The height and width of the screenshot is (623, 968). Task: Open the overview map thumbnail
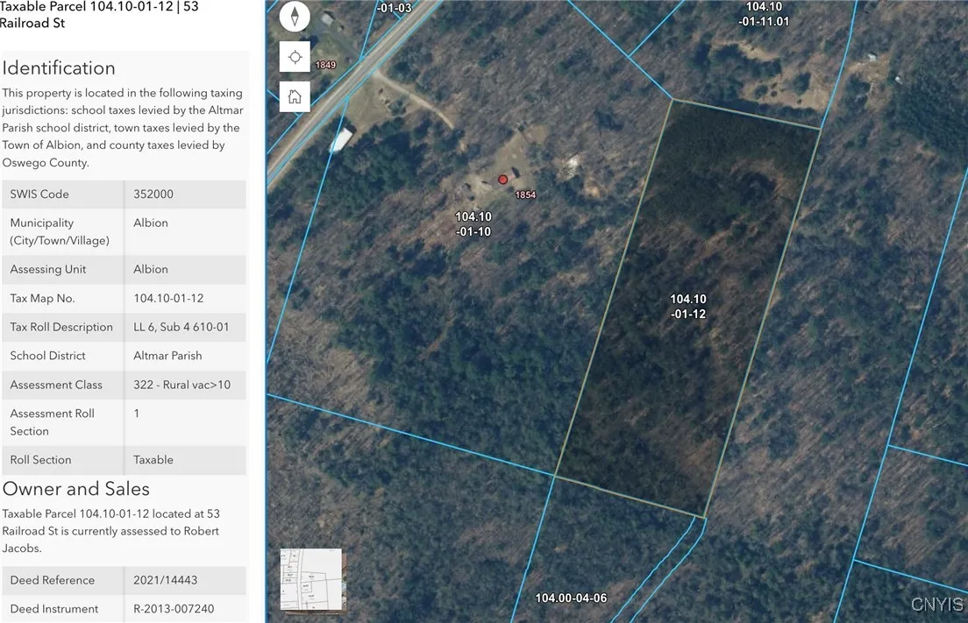310,579
